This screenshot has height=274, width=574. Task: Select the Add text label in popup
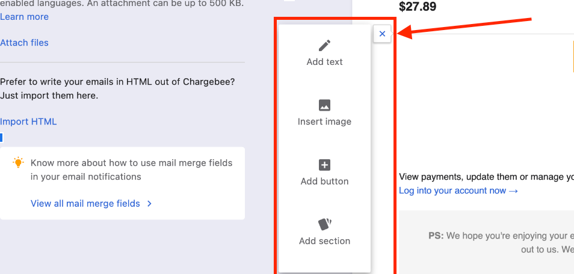click(324, 62)
